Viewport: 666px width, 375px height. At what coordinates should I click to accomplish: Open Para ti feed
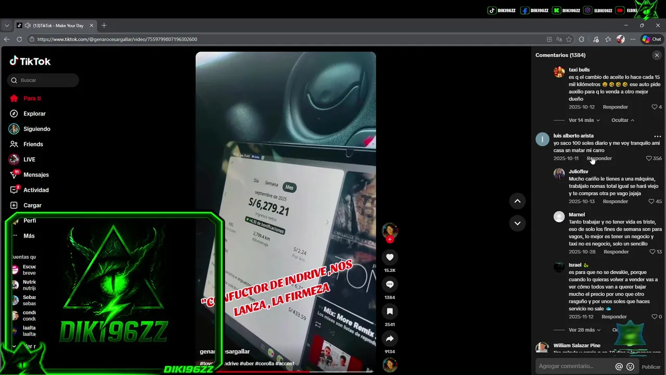click(x=25, y=98)
